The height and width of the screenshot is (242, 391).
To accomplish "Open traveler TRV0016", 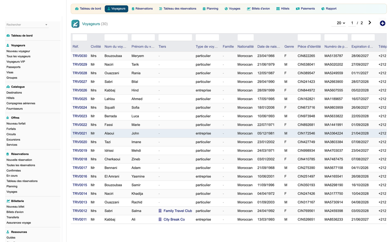I will pos(80,177).
